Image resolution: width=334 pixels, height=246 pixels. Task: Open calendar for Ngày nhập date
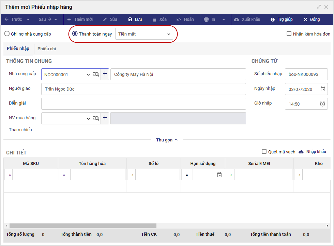(x=323, y=89)
